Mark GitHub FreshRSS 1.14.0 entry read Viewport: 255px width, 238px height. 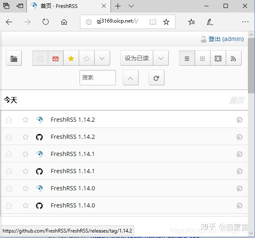tap(9, 206)
